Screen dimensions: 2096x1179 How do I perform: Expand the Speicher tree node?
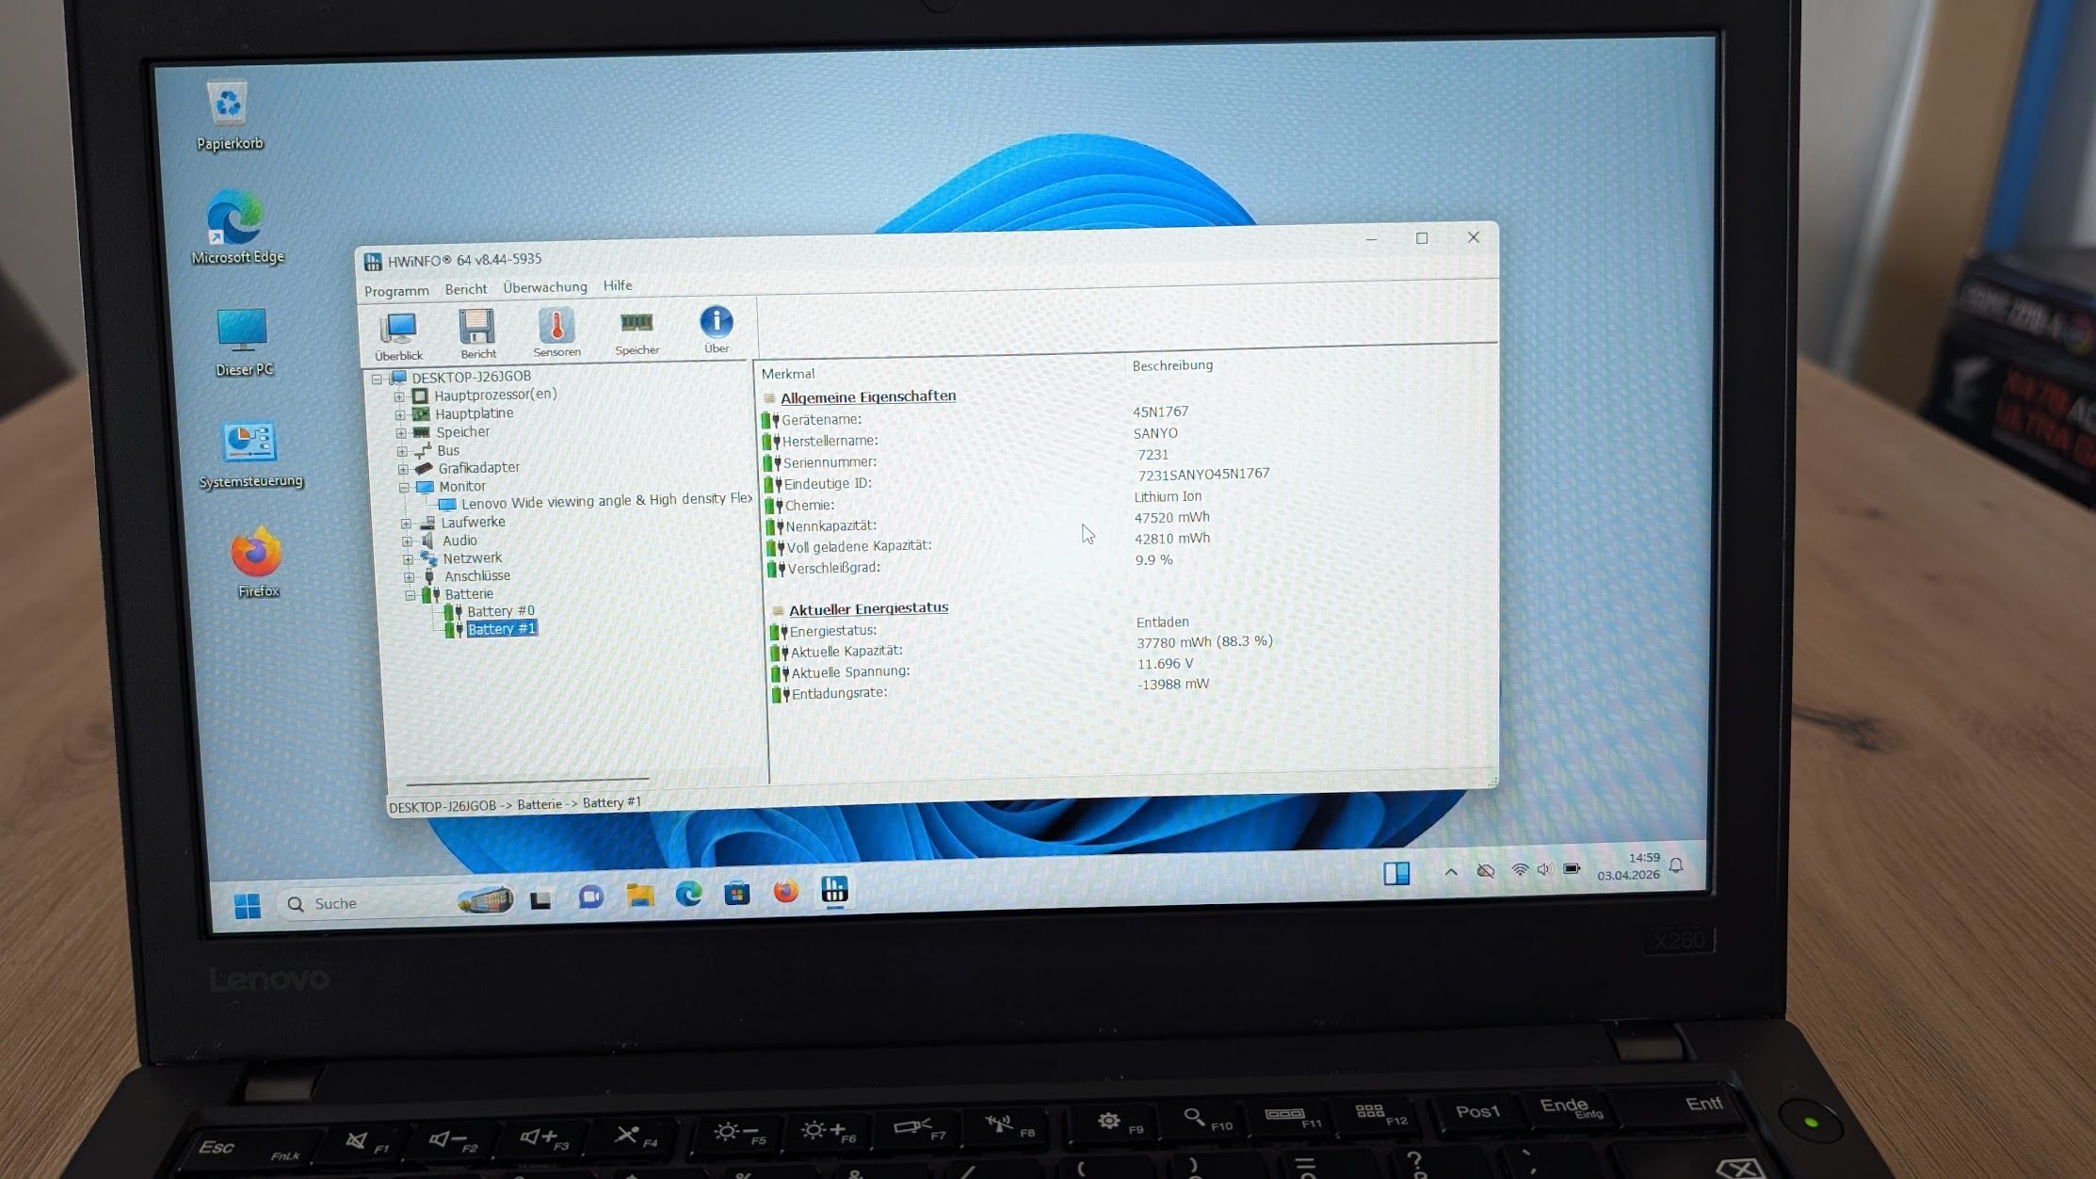coord(401,433)
